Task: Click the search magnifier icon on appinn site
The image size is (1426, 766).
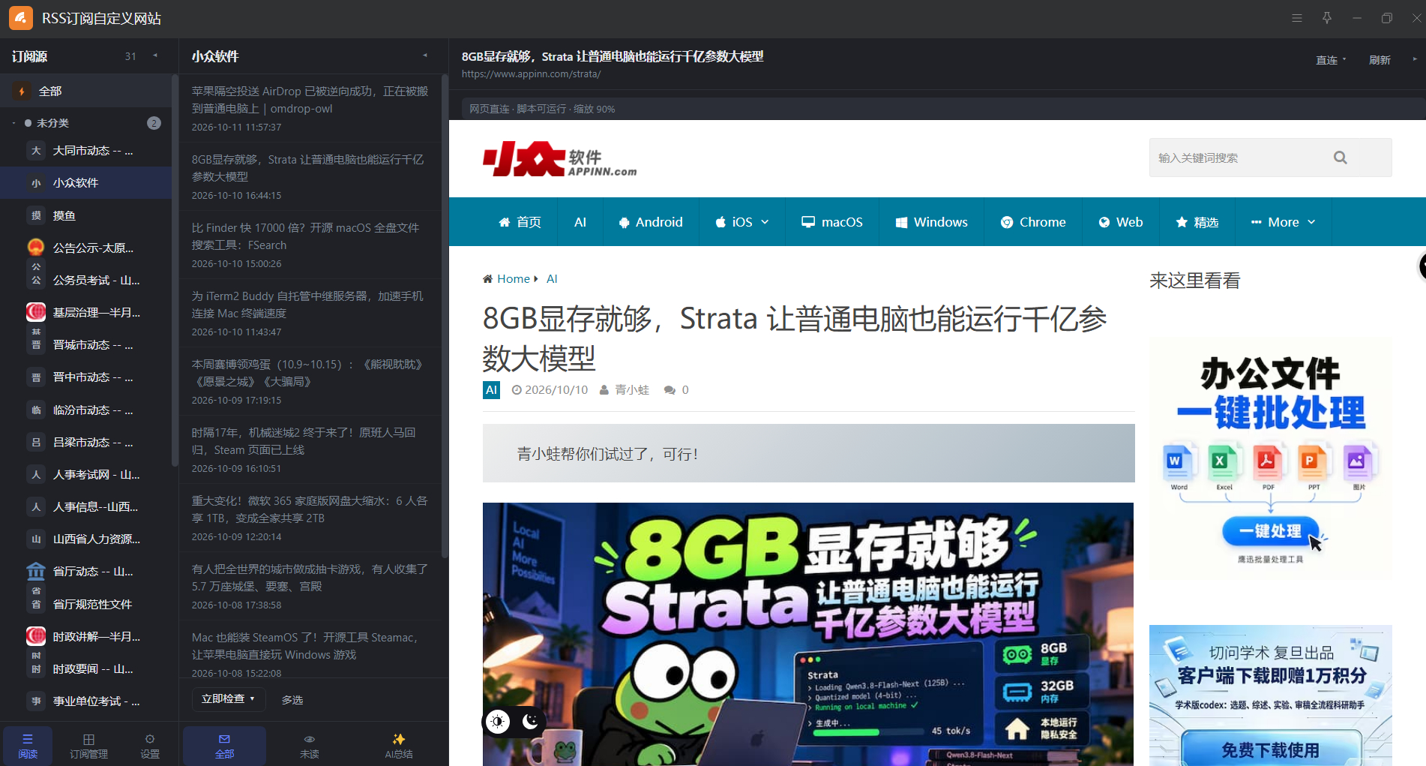Action: (1341, 158)
